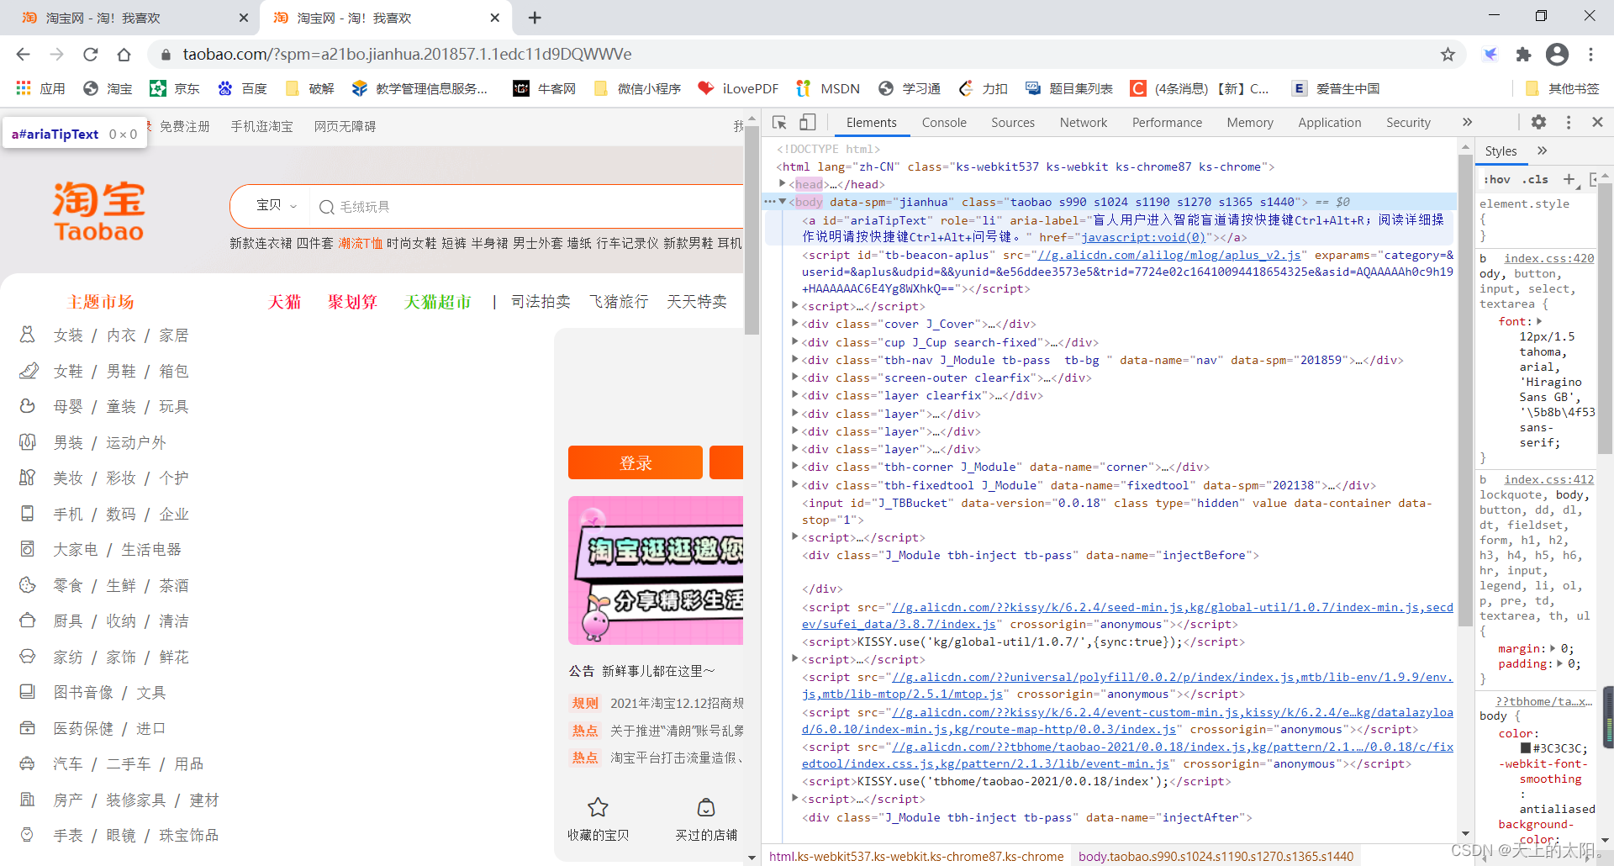The image size is (1614, 866).
Task: Open the 聚划算 link
Action: pyautogui.click(x=352, y=302)
